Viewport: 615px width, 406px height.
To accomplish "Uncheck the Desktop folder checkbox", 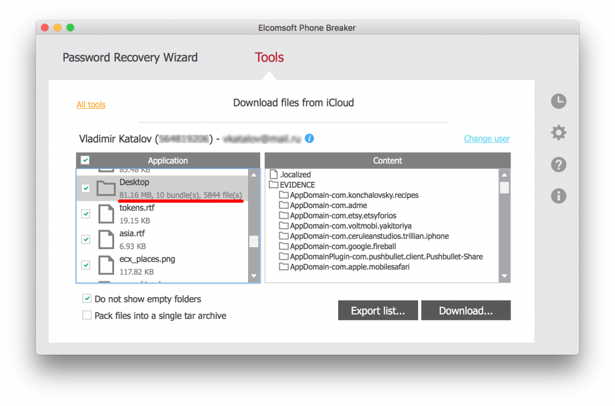I will (85, 188).
